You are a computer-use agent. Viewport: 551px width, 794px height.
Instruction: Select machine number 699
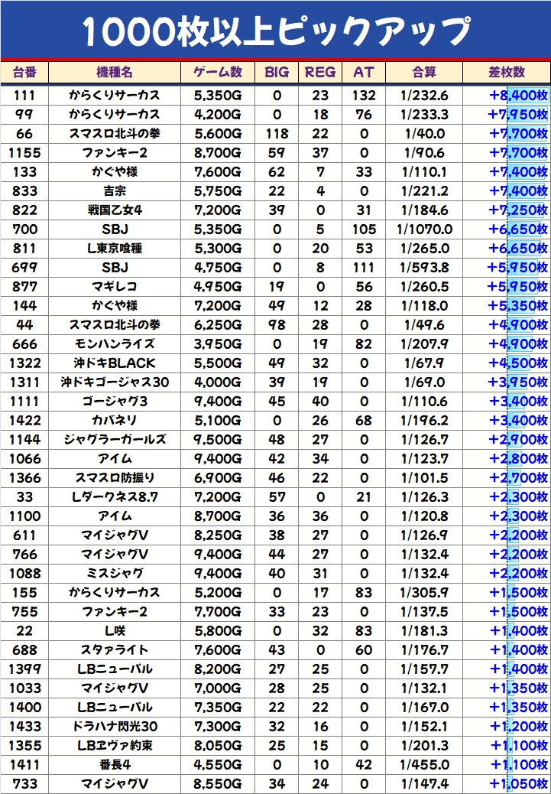24,268
